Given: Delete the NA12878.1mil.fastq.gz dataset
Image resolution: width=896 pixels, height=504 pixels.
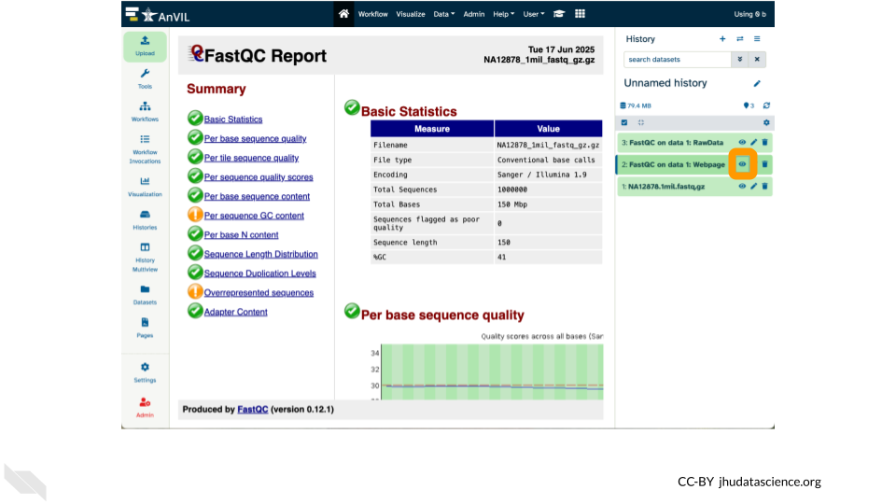Looking at the screenshot, I should point(765,187).
